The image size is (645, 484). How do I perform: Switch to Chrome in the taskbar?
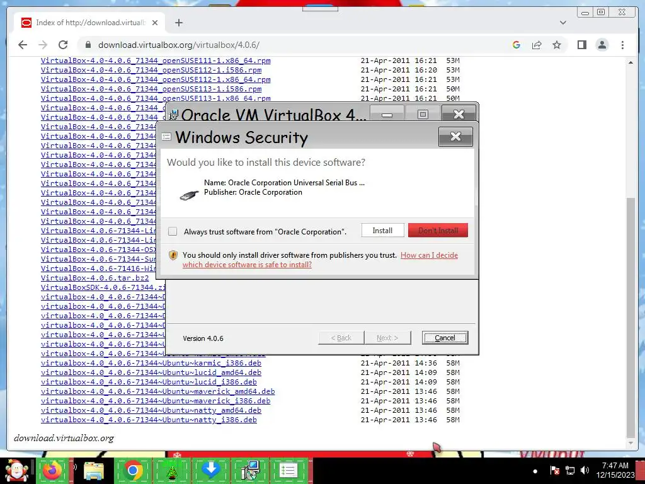(132, 470)
